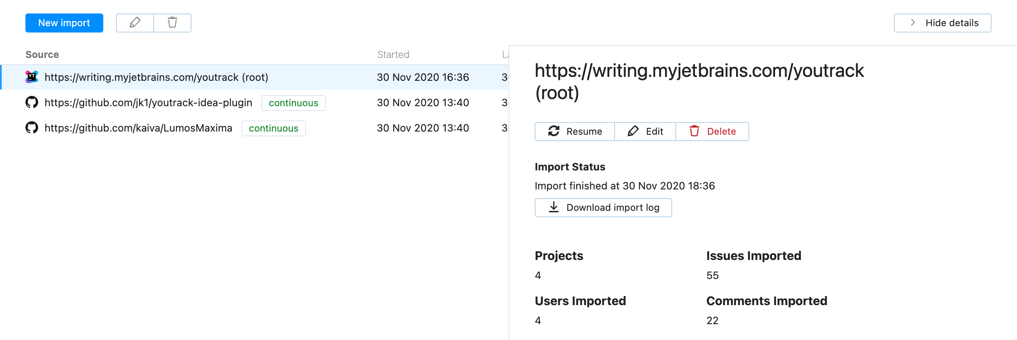Click start time of LumosMaxima row
This screenshot has height=340, width=1017.
(423, 128)
